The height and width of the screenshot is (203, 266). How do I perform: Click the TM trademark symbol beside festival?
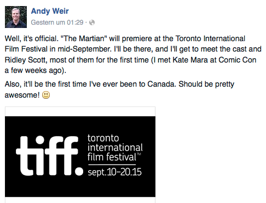(x=139, y=154)
